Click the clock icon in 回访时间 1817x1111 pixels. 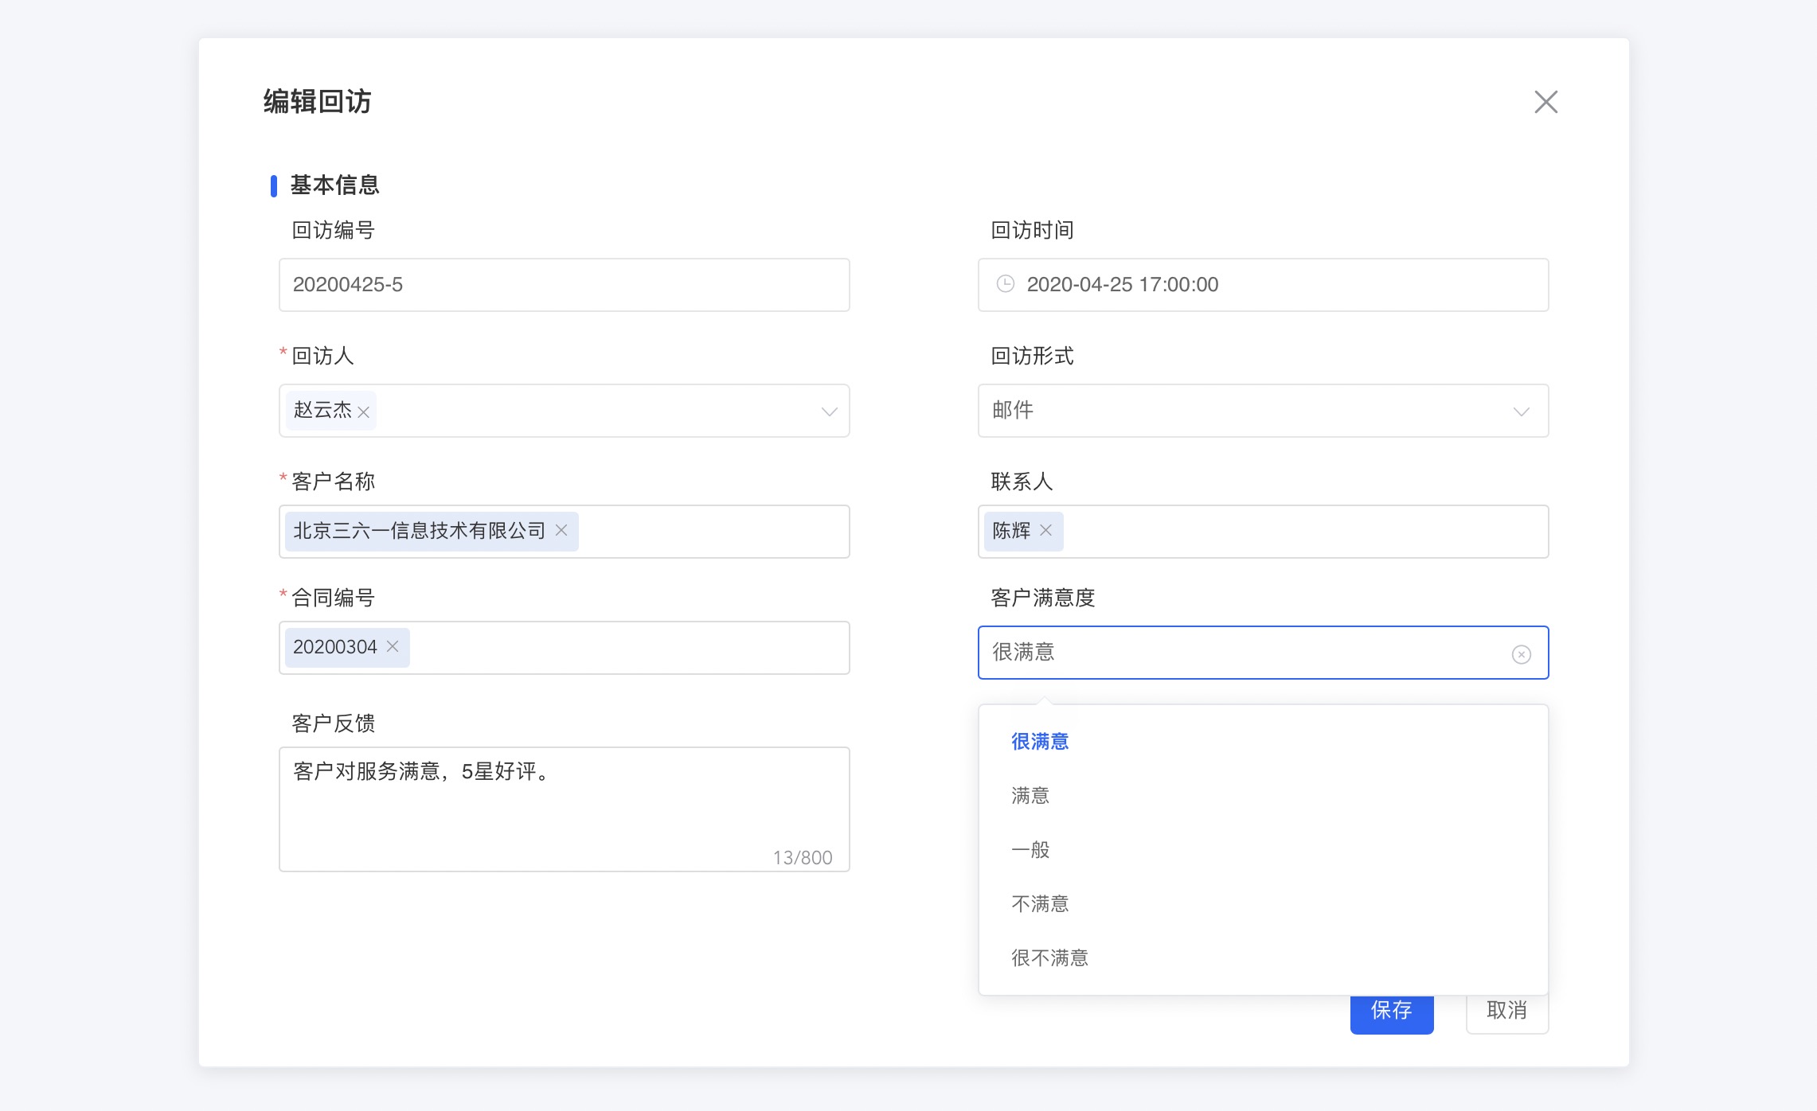(x=1006, y=284)
